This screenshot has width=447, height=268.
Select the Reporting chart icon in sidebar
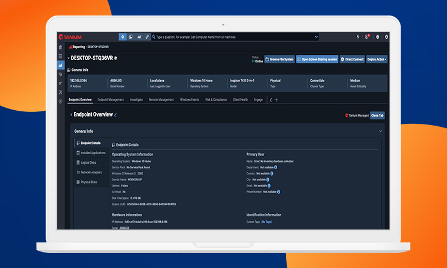(x=60, y=66)
